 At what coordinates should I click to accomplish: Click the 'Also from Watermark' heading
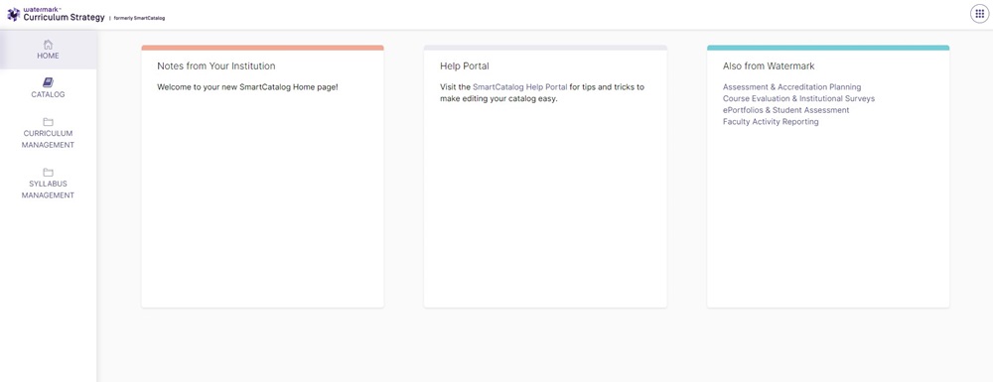[x=769, y=65]
